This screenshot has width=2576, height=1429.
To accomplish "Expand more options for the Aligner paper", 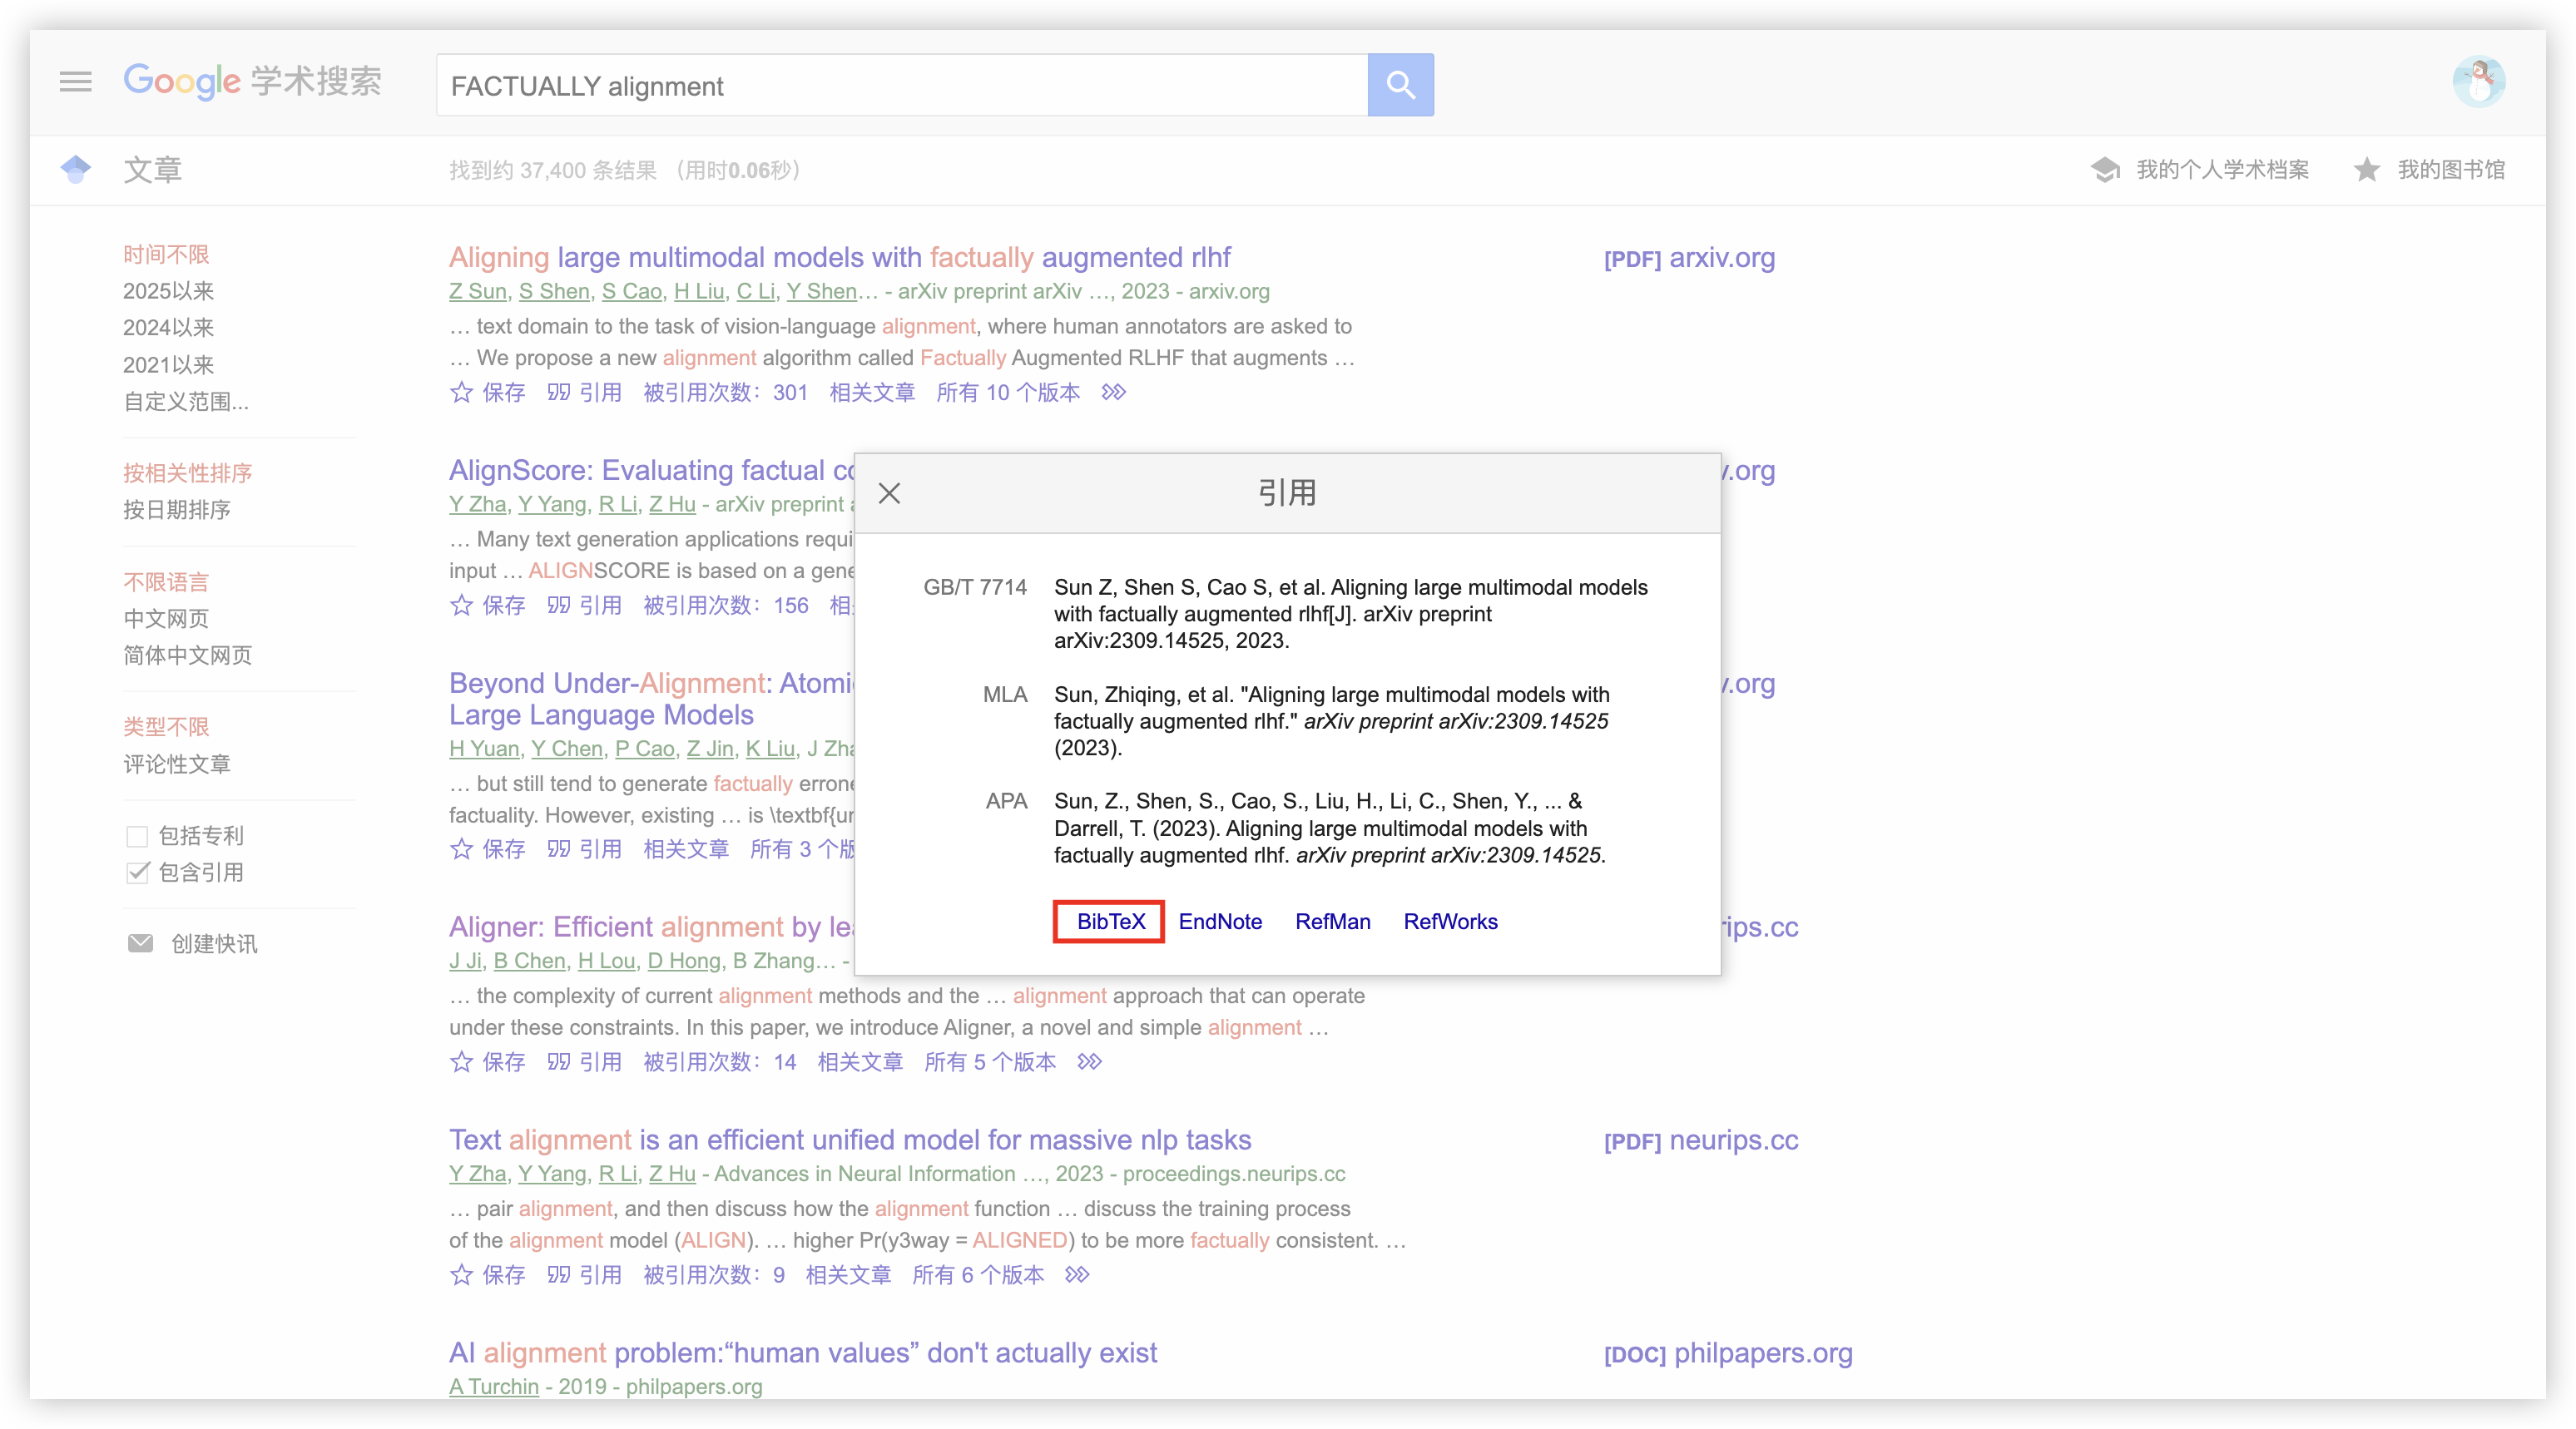I will tap(1088, 1062).
